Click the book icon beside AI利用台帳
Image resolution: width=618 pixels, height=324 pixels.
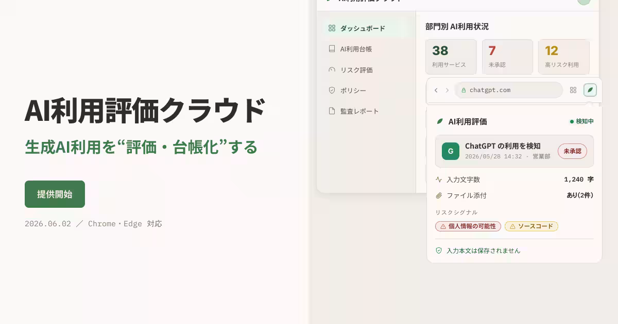coord(332,49)
